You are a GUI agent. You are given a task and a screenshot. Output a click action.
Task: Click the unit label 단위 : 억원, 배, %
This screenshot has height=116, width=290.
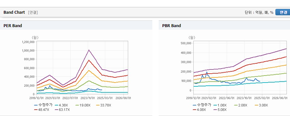(259, 12)
